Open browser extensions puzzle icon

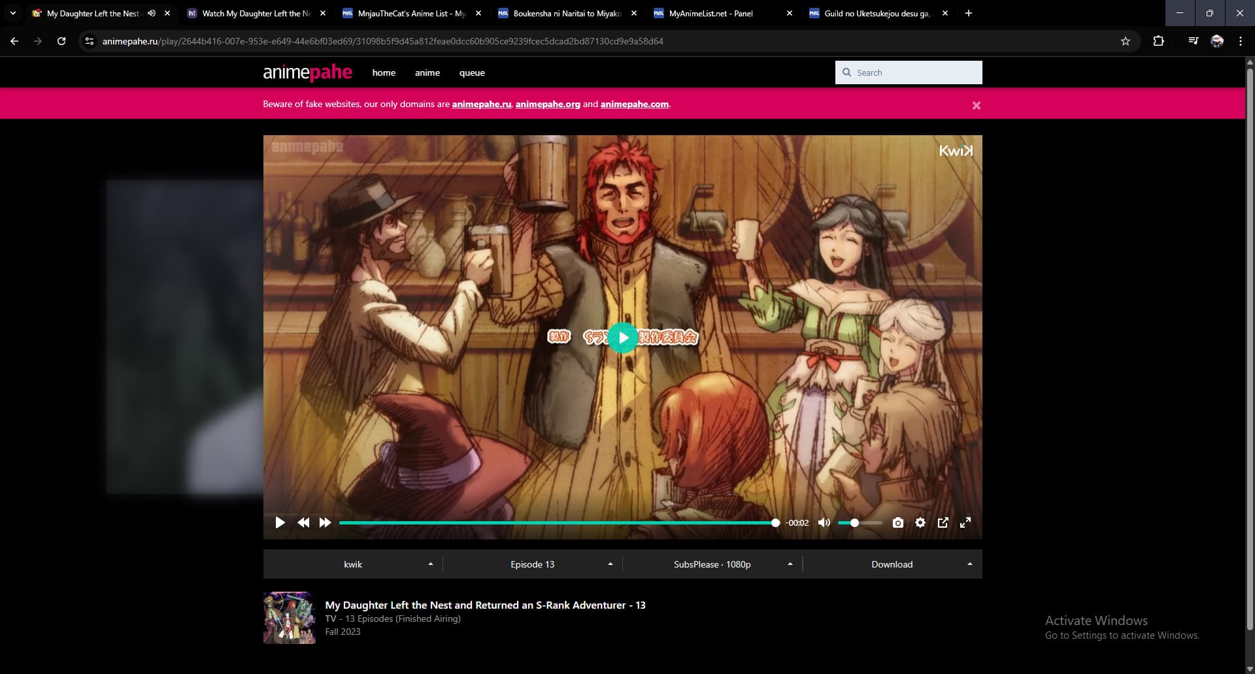1158,41
